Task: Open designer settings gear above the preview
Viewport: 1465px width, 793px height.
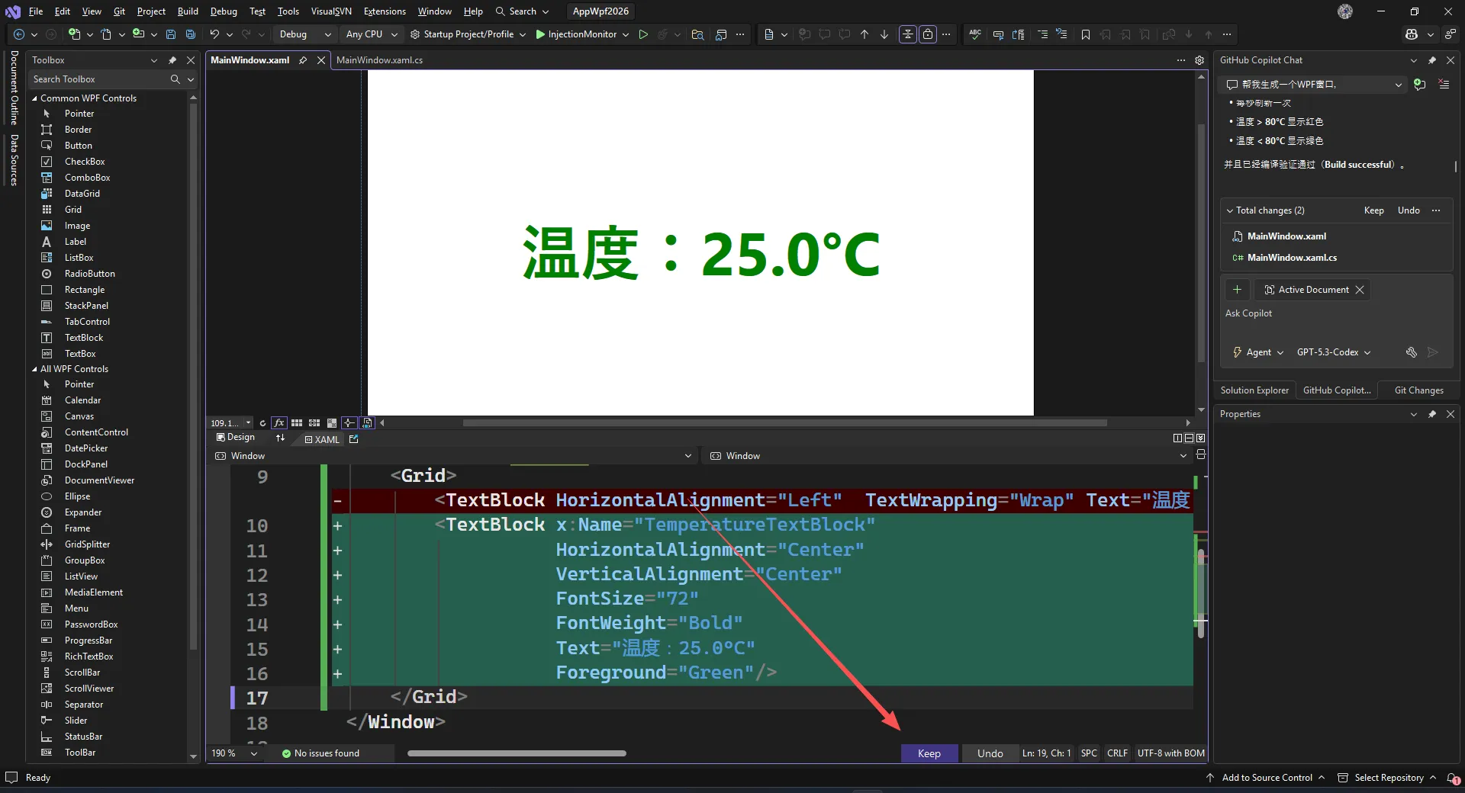Action: [1199, 60]
